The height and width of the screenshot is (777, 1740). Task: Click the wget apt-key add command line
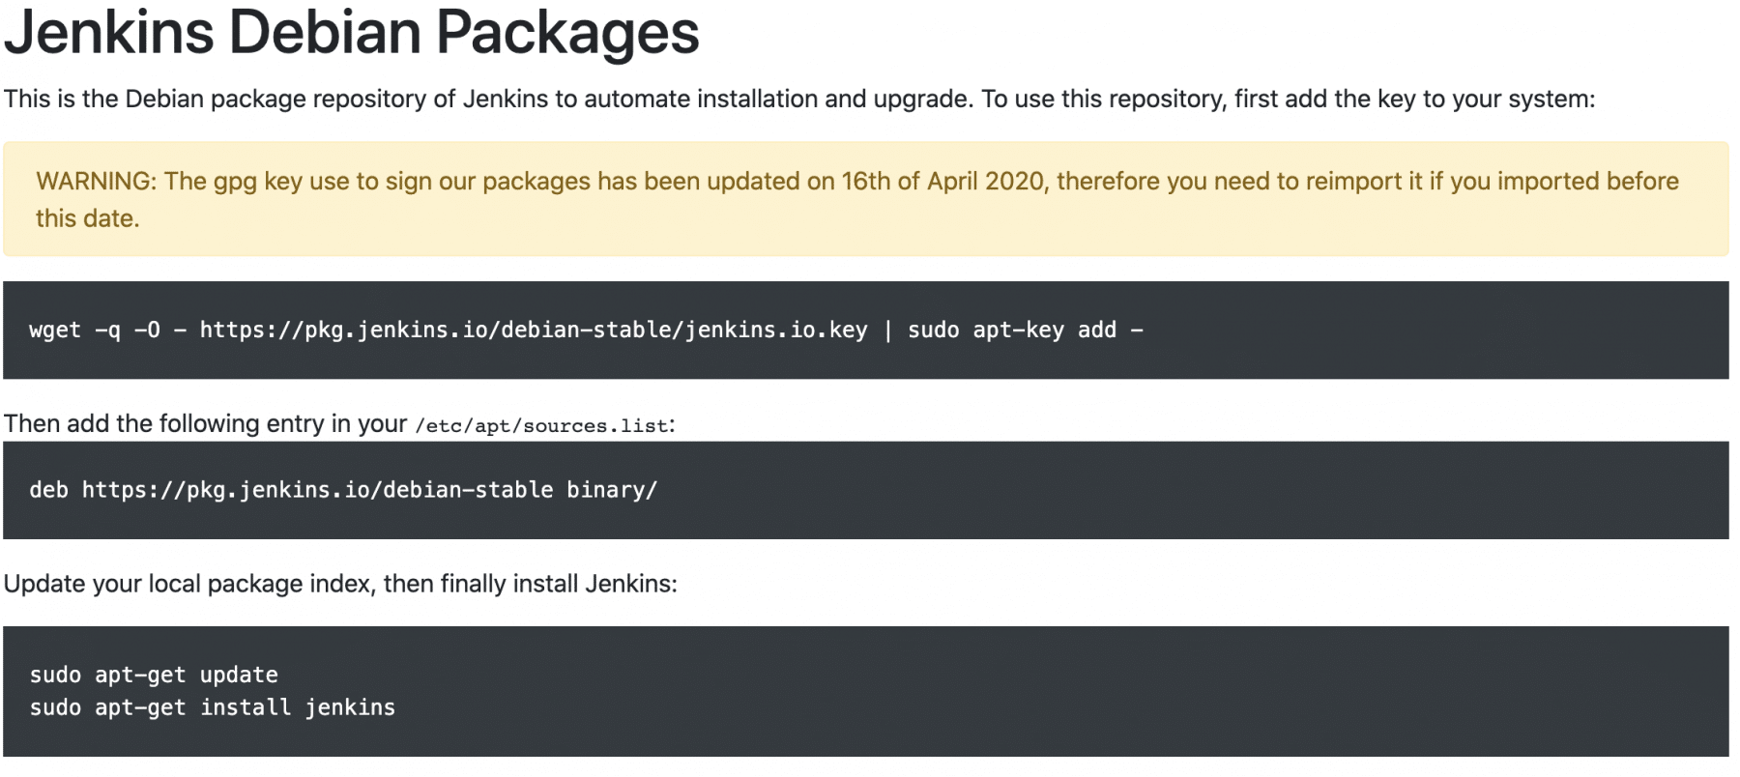586,331
